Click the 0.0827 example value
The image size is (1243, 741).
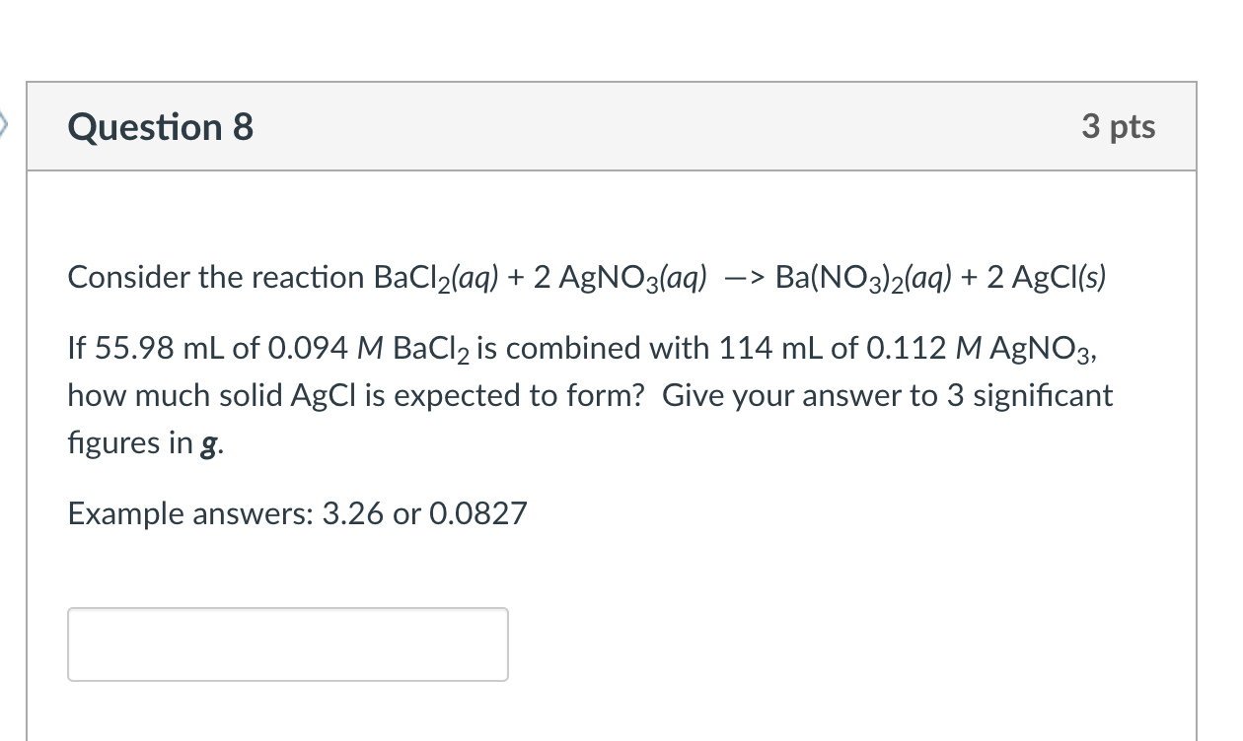[x=476, y=512]
